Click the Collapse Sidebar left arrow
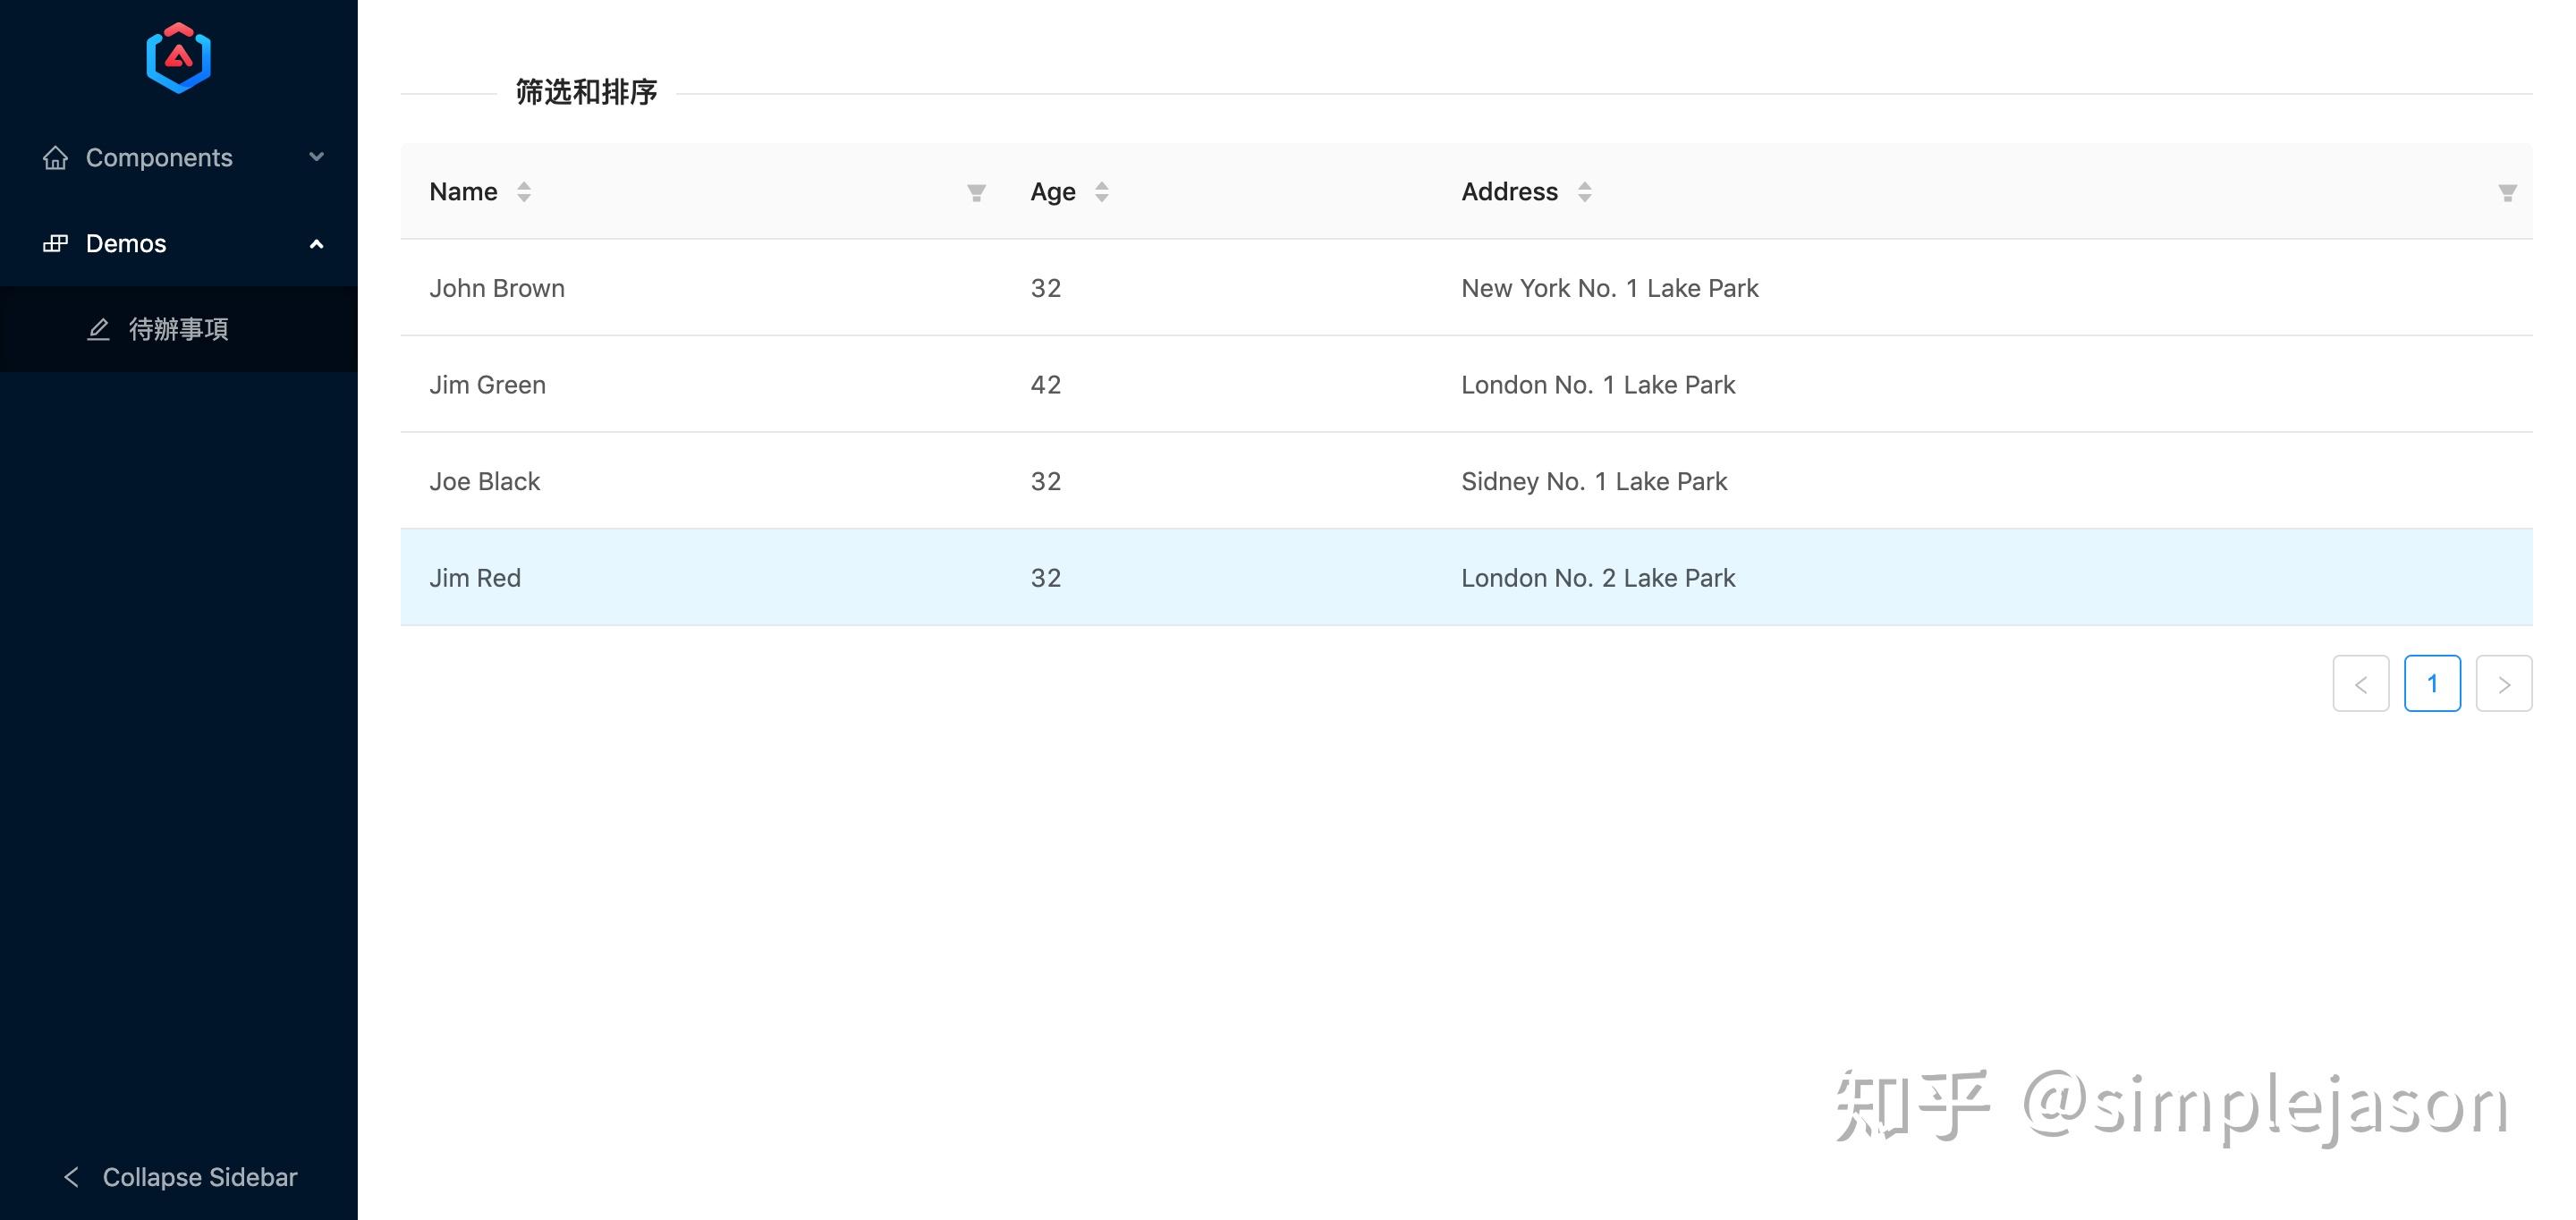Screen dimensions: 2576x1220 [71, 1177]
